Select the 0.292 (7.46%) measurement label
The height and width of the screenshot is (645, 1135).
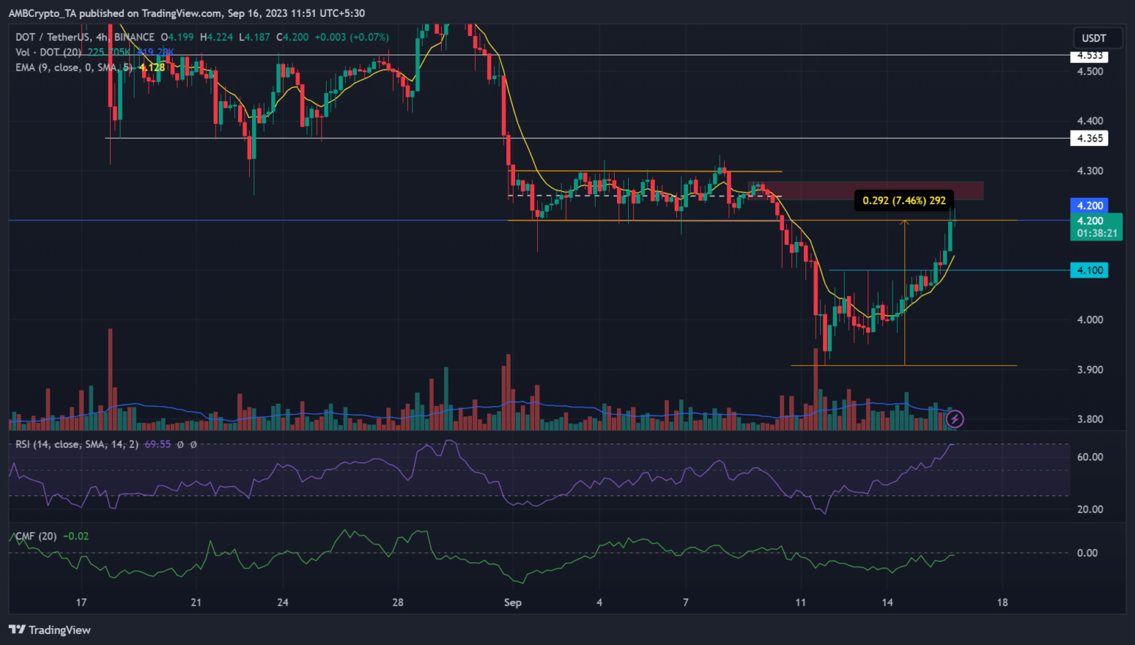click(x=904, y=200)
